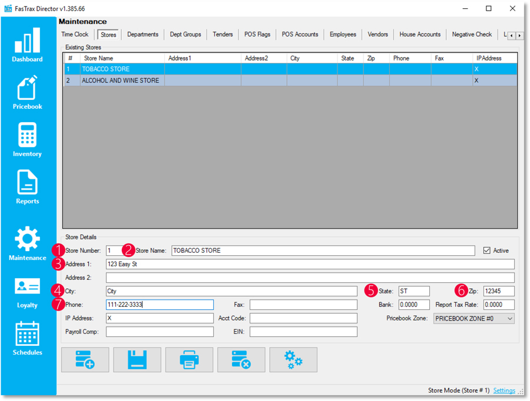530x401 pixels.
Task: Click into the Address 2 field
Action: [x=310, y=278]
